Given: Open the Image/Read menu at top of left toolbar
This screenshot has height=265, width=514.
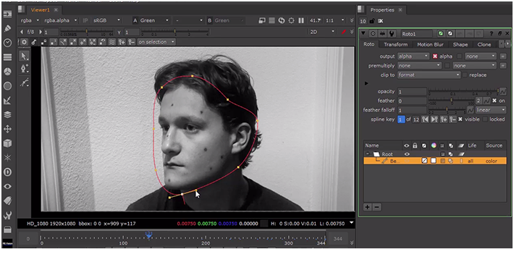Looking at the screenshot, I should (7, 14).
